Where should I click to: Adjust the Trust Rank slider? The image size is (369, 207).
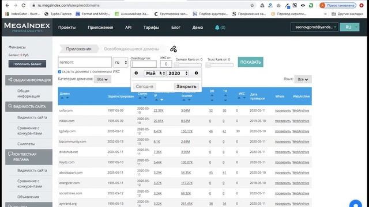coord(220,65)
